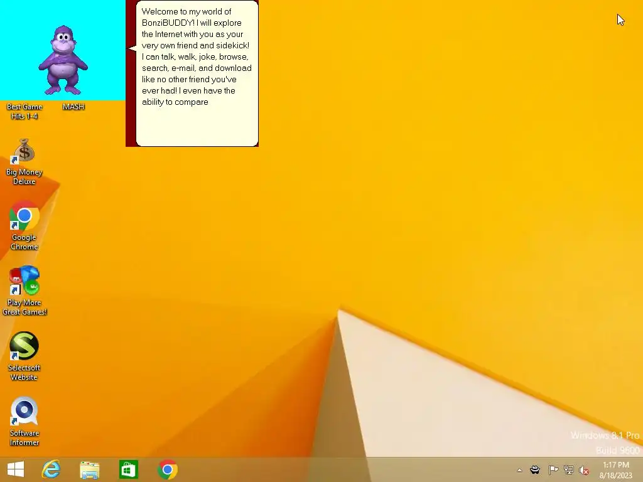Click the BonziBUDDY tray icon
This screenshot has height=482, width=643.
click(535, 469)
